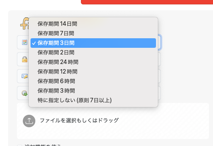Click the blank file drop zone area
This screenshot has width=213, height=146.
click(163, 121)
